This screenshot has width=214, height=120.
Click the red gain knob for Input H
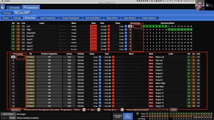(109, 49)
